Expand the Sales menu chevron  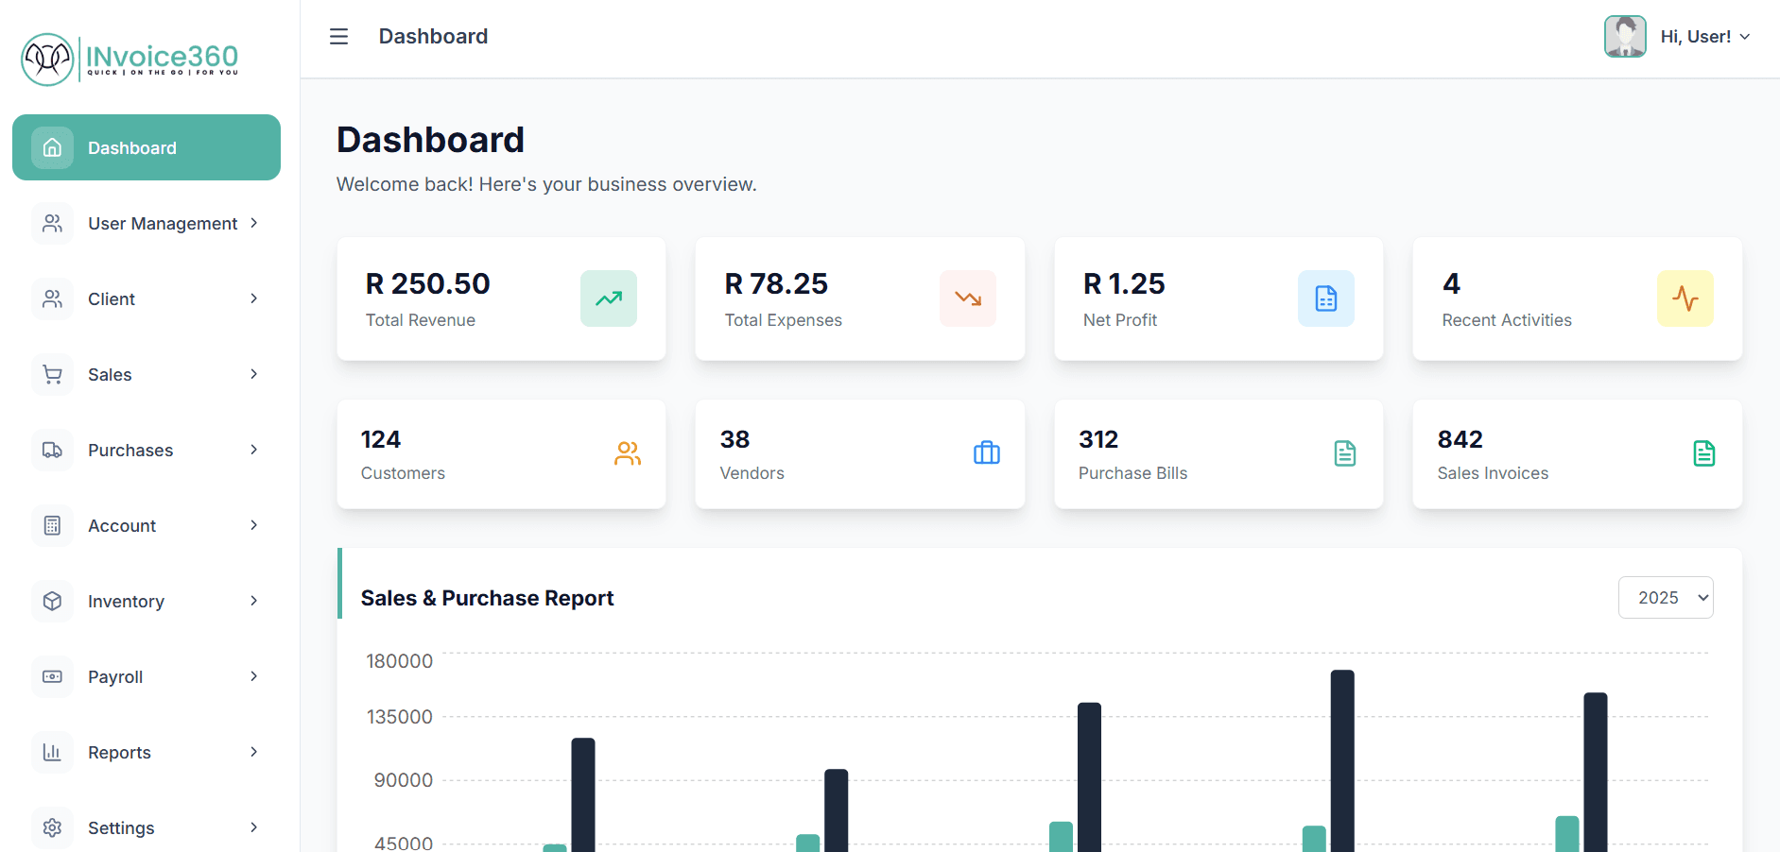tap(253, 374)
